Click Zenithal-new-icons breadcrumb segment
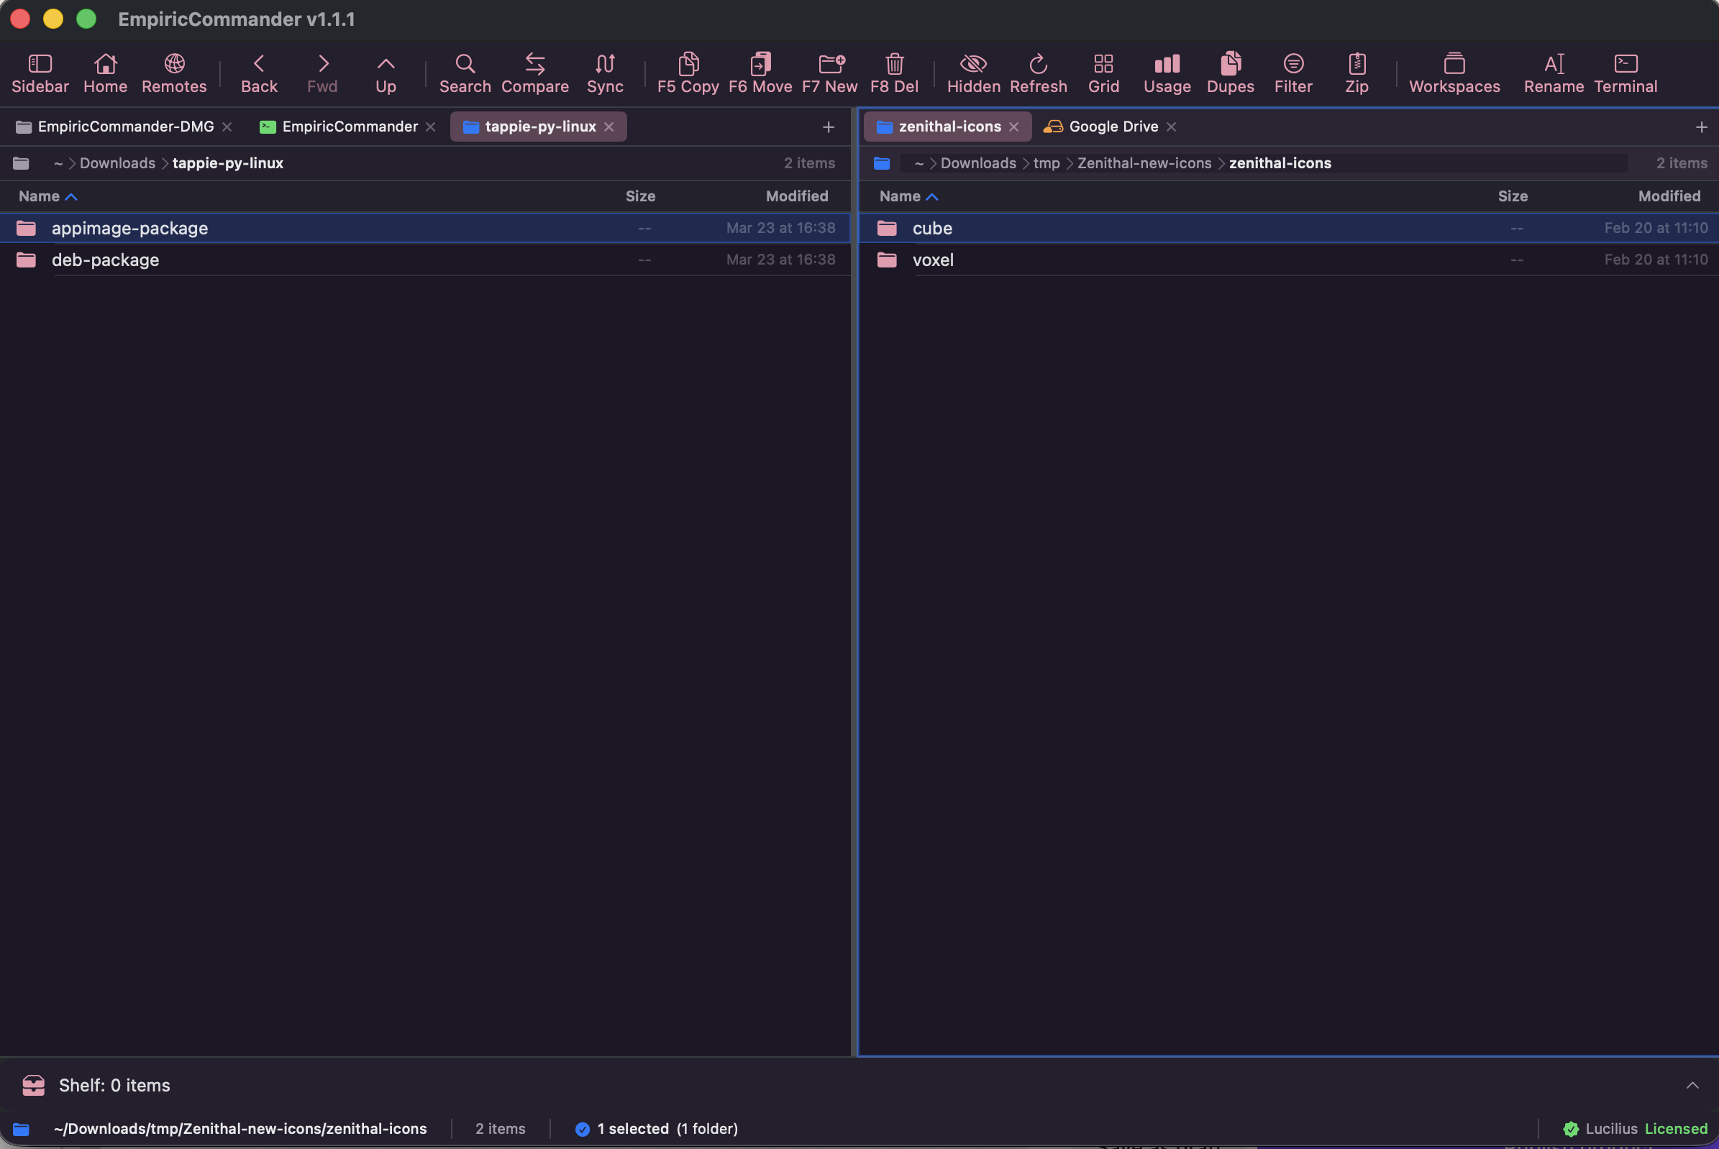 1144,163
